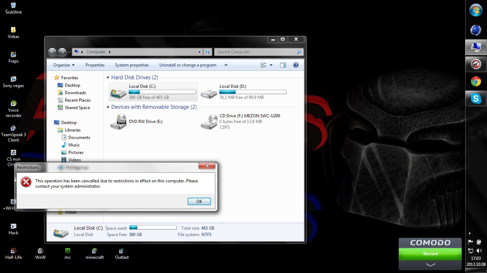Open the Music library
This screenshot has height=273, width=487.
(74, 145)
